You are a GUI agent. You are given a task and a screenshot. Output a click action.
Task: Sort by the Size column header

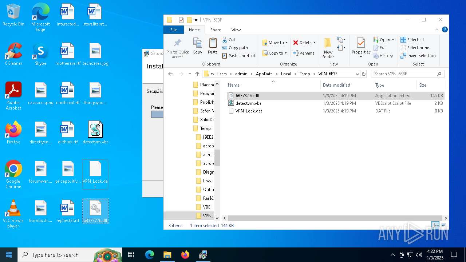[431, 85]
